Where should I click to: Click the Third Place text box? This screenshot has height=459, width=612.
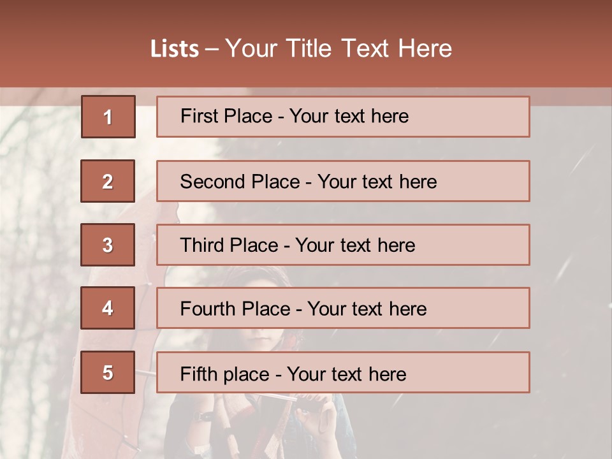[x=343, y=245]
